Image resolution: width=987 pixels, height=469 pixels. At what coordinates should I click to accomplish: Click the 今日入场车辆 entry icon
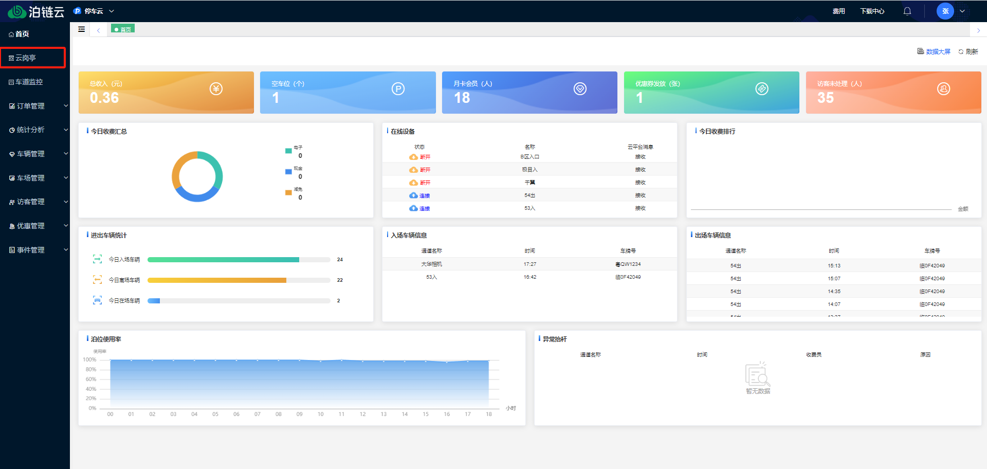pyautogui.click(x=97, y=259)
